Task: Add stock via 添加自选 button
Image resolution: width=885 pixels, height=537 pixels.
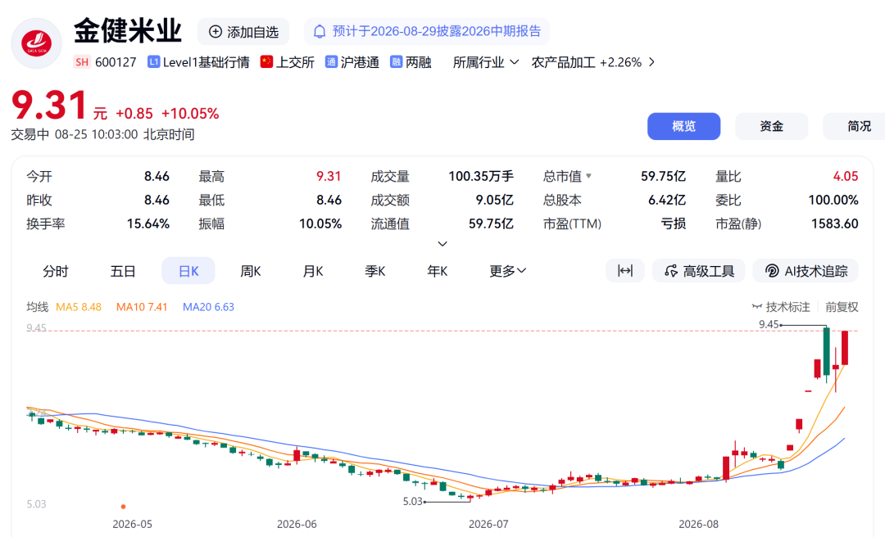Action: click(243, 32)
